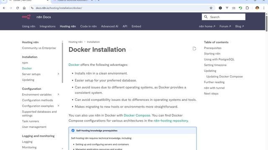Jump to Starting n8n section
Screen dimensions: 268x150
point(212,54)
